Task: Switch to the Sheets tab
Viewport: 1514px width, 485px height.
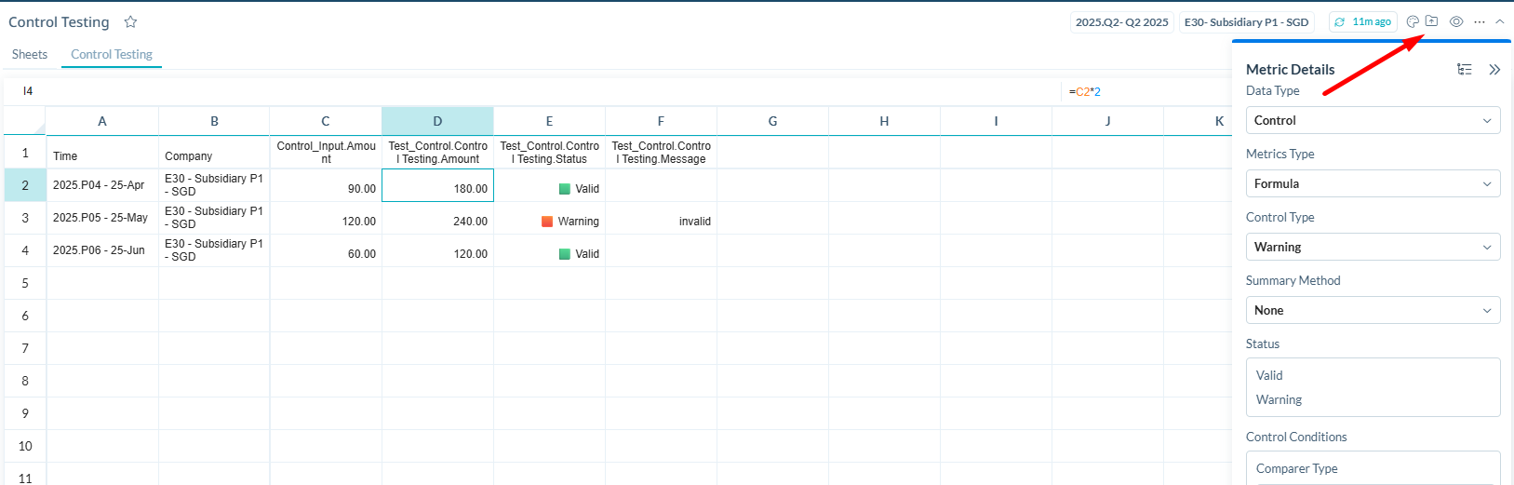Action: (30, 54)
